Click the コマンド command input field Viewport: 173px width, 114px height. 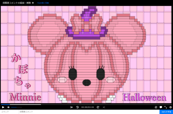click(9, 112)
